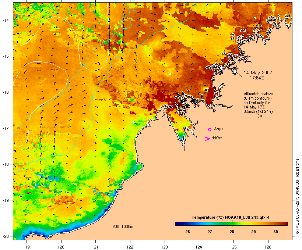Click the '(0.1m contours)' text

pos(257,98)
